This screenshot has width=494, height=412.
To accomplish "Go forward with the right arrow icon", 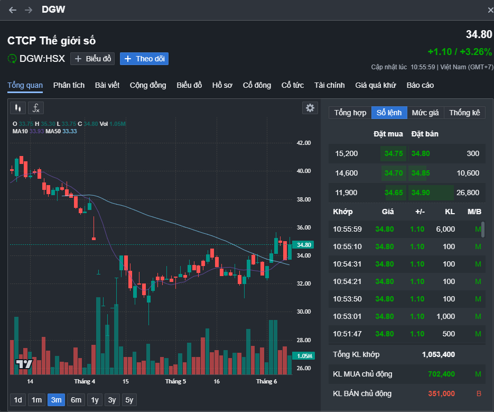I will click(x=29, y=10).
